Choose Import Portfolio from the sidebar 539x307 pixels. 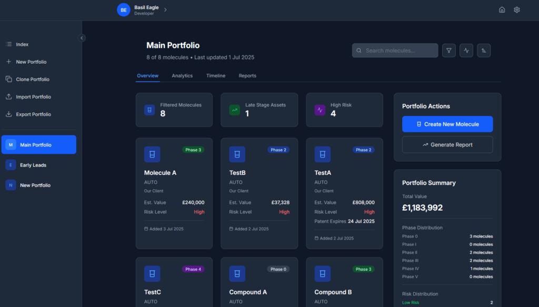point(34,97)
